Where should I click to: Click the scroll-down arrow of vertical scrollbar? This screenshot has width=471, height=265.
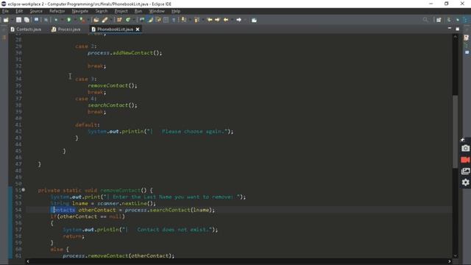pos(455,256)
